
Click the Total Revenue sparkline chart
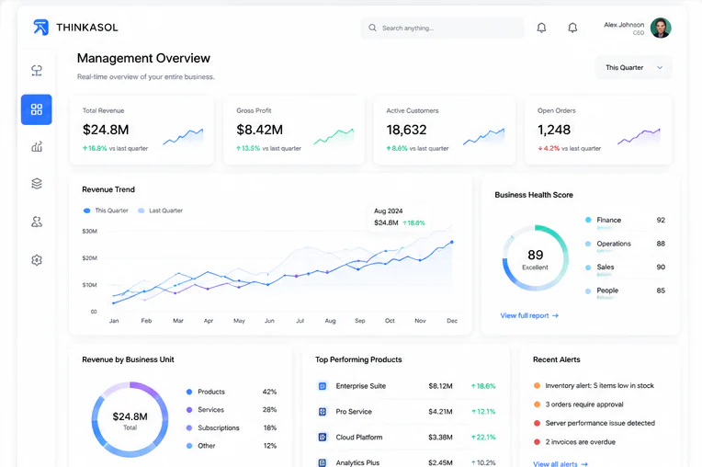click(183, 137)
